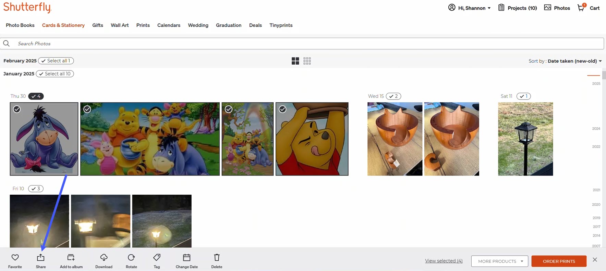Open the Hi, Shannon account dropdown
This screenshot has width=606, height=271.
click(474, 8)
